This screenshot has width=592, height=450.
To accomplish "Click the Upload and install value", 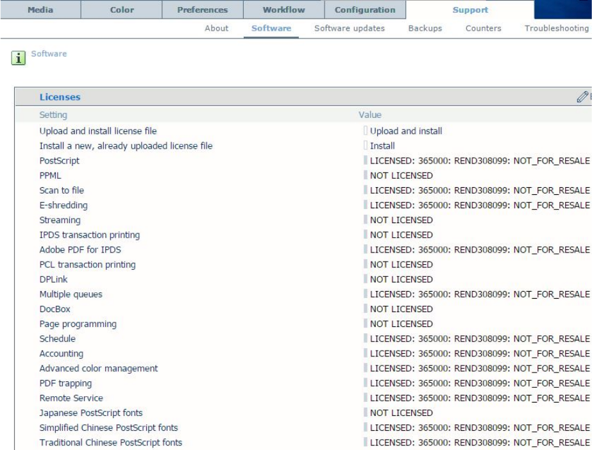I will (x=406, y=131).
